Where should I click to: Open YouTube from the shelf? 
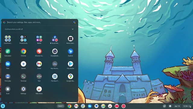pos(117,106)
